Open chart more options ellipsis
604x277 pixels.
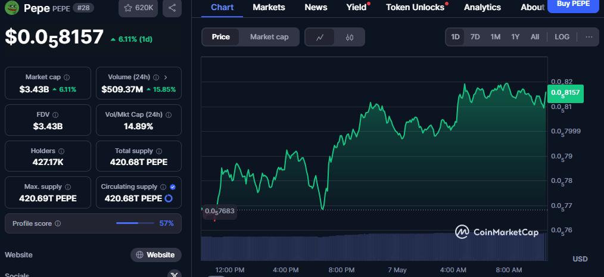[x=589, y=37]
